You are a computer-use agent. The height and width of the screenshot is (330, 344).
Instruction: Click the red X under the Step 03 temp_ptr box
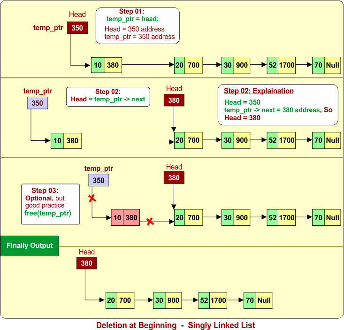[92, 199]
